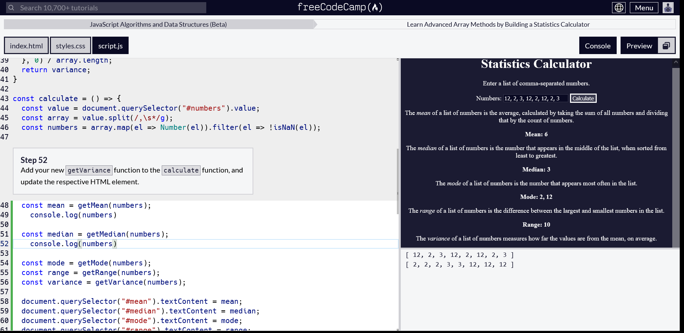Click the Median: 3 result
Image resolution: width=684 pixels, height=333 pixels.
coord(536,169)
